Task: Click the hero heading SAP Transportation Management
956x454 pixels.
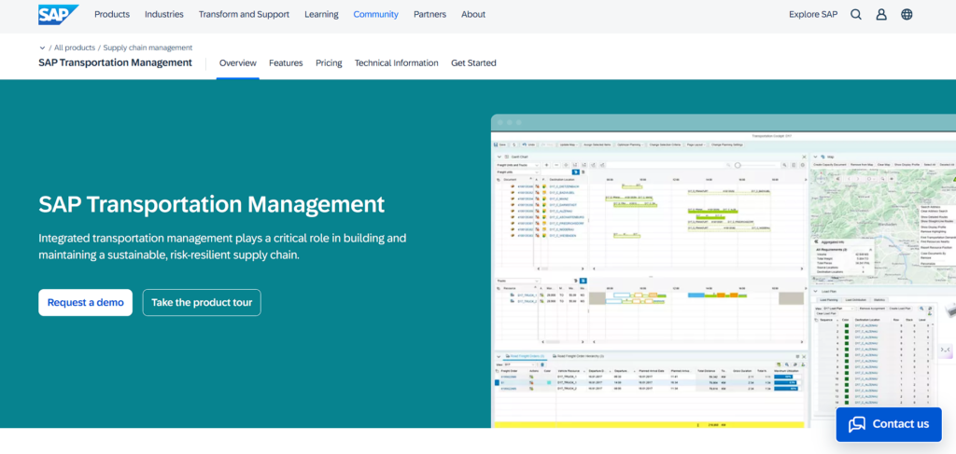Action: click(212, 204)
